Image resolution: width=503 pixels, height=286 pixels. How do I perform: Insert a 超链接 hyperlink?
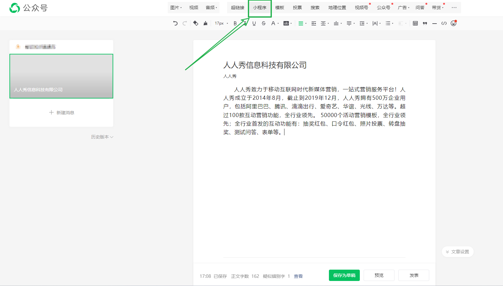[x=237, y=8]
